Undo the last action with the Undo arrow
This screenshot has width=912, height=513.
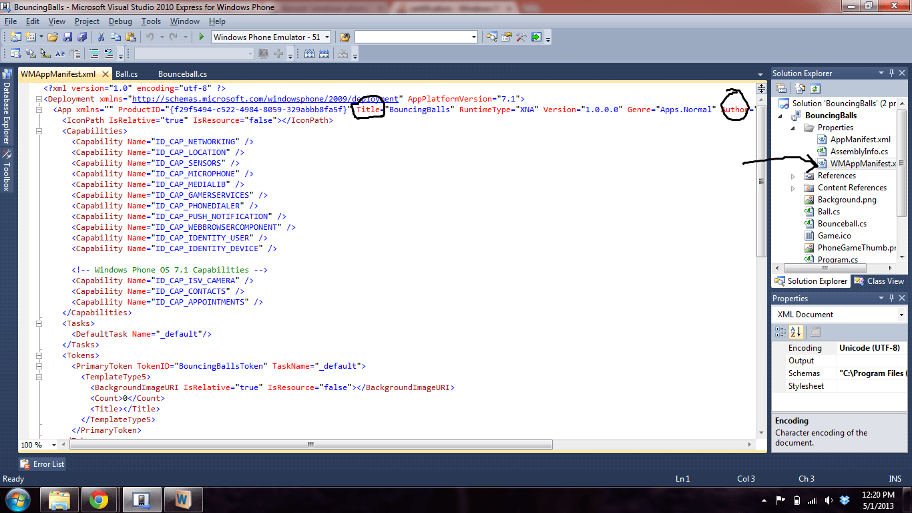point(151,37)
